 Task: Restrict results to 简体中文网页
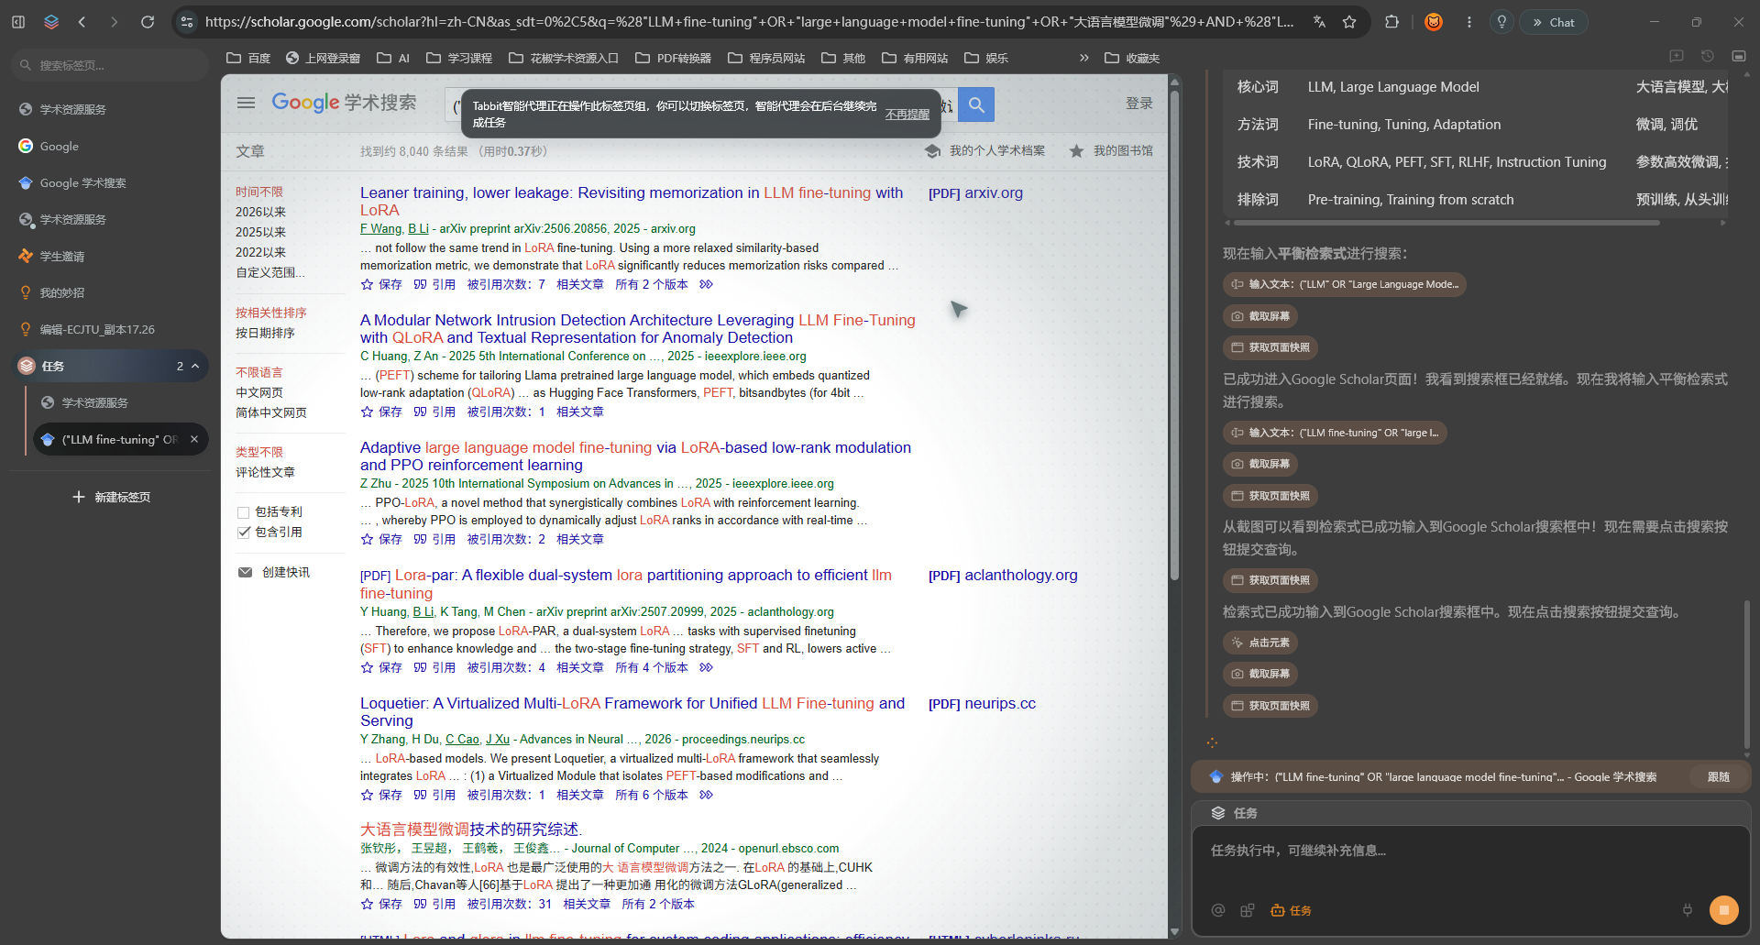pyautogui.click(x=271, y=412)
